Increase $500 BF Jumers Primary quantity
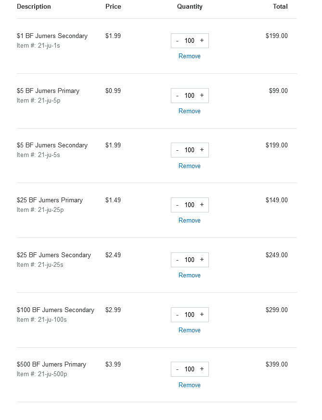The image size is (322, 420). [x=202, y=369]
